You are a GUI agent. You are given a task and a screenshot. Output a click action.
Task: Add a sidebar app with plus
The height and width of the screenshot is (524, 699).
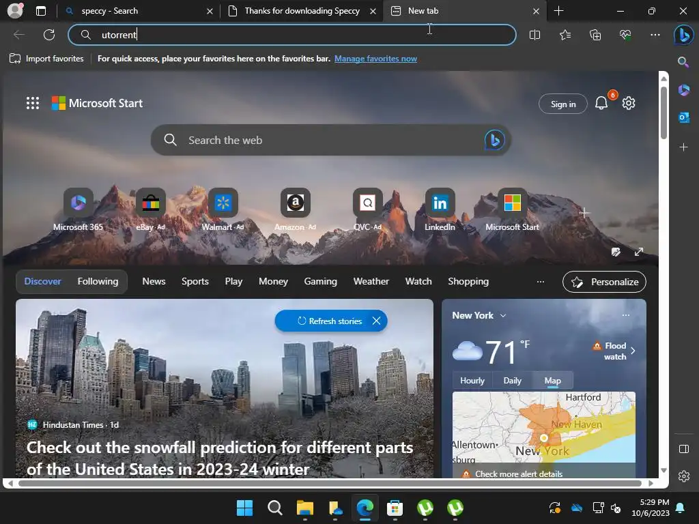683,147
